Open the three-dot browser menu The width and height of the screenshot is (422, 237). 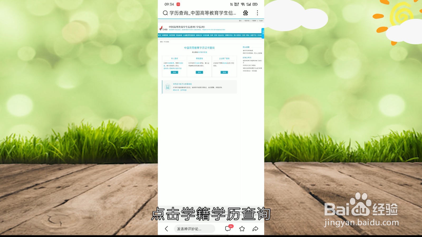click(x=257, y=13)
